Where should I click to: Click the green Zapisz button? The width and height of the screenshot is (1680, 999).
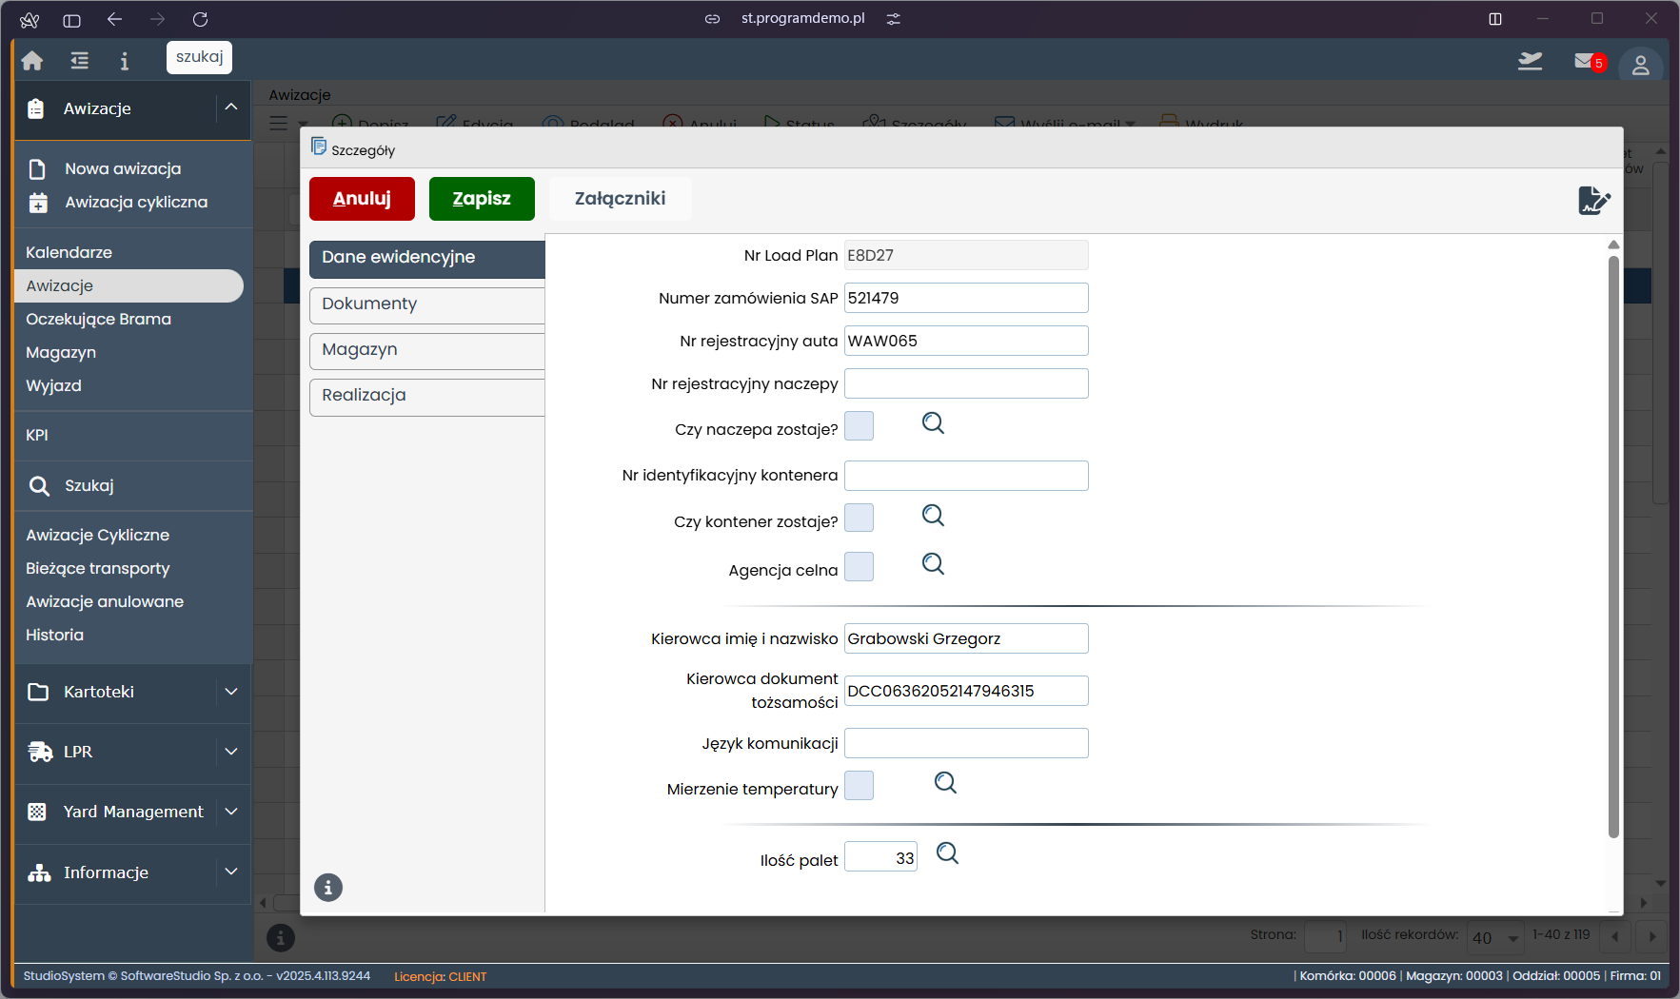pyautogui.click(x=482, y=198)
